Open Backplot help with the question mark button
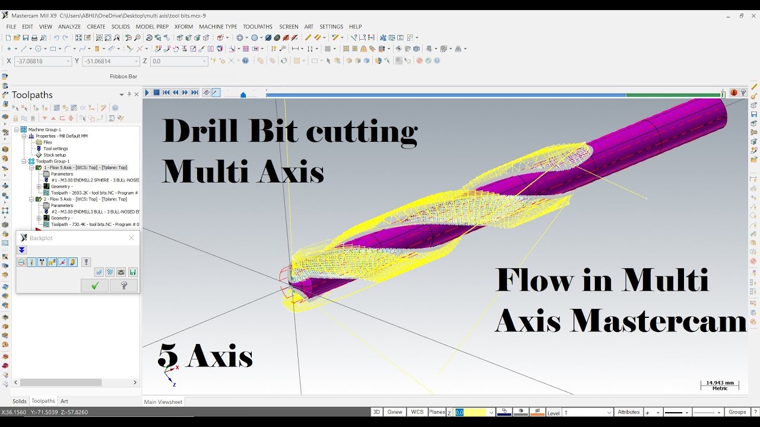This screenshot has height=427, width=760. tap(124, 286)
